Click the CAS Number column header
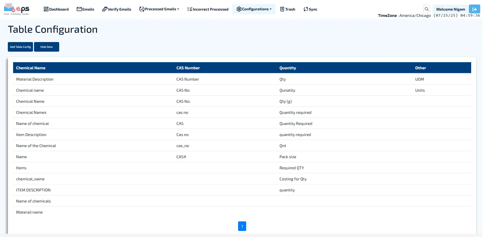The image size is (483, 237). (188, 68)
